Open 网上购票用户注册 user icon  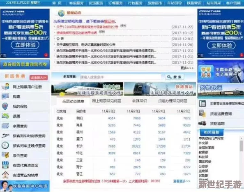coord(5,87)
